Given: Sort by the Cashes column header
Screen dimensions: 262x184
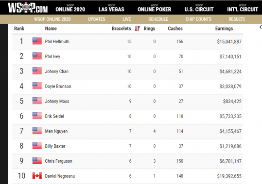Looking at the screenshot, I should (x=175, y=29).
